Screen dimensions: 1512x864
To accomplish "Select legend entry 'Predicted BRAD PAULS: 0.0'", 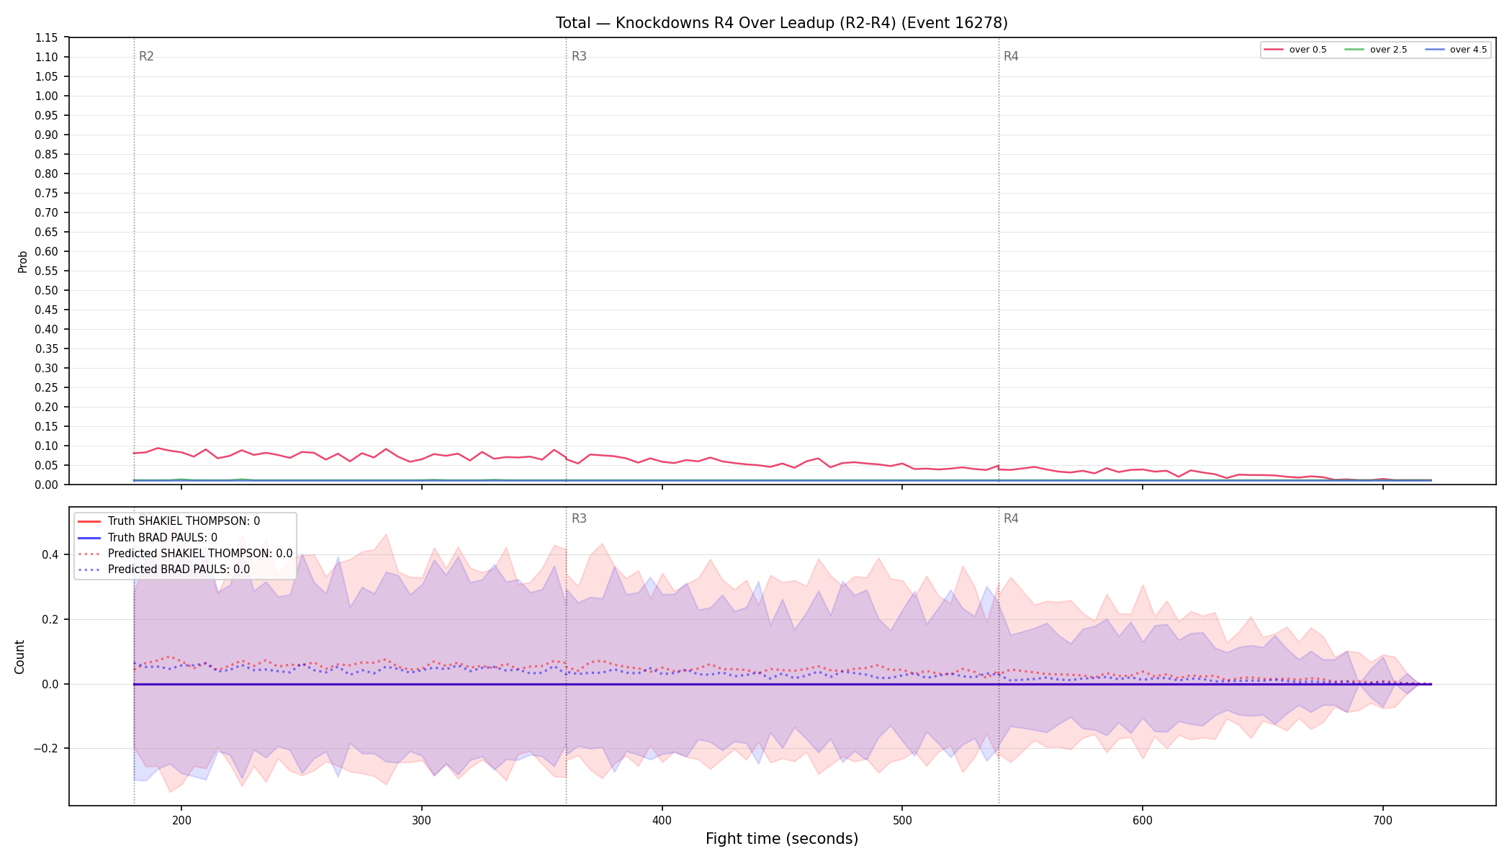I will (163, 570).
